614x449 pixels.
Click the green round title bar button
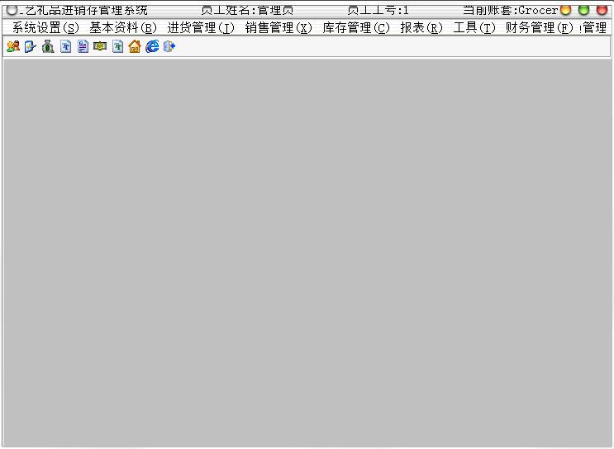coord(584,10)
